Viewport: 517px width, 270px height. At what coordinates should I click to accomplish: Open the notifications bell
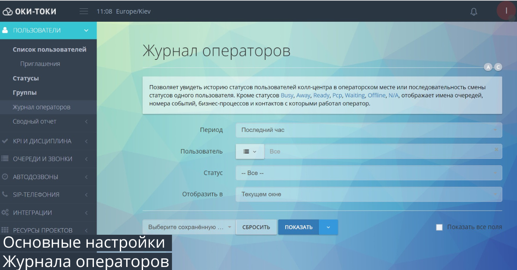(474, 12)
